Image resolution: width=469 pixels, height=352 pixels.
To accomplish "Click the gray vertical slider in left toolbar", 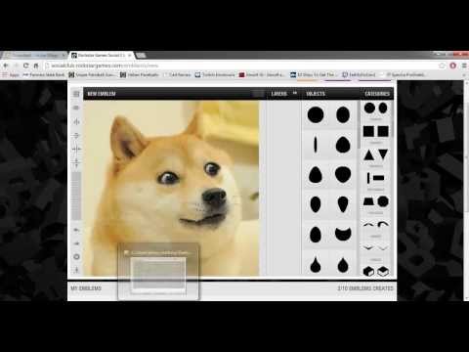I will pyautogui.click(x=76, y=196).
